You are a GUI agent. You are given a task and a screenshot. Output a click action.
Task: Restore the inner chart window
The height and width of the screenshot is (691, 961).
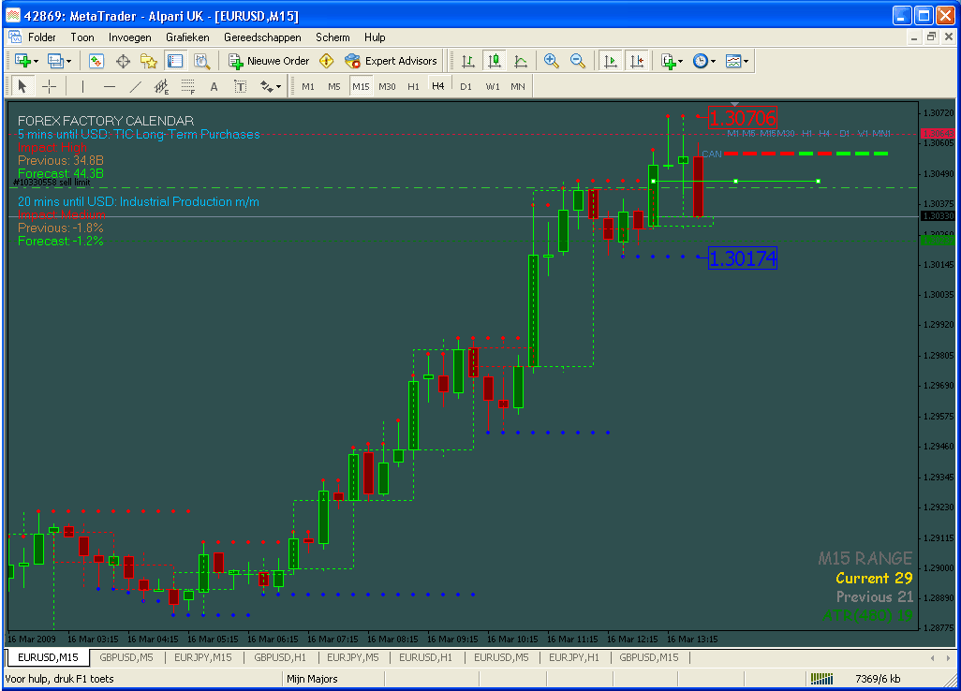[931, 37]
